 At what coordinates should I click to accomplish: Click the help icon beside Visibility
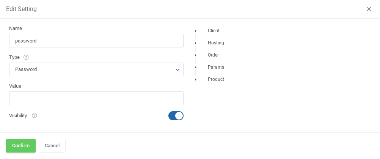[x=35, y=116]
